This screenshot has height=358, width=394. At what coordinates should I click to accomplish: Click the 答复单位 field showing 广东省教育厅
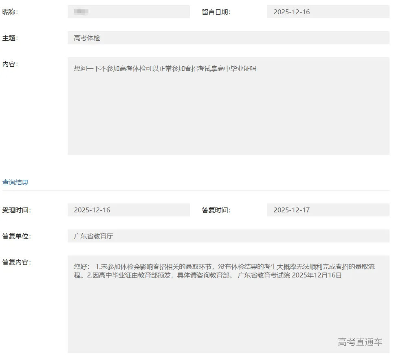click(228, 236)
